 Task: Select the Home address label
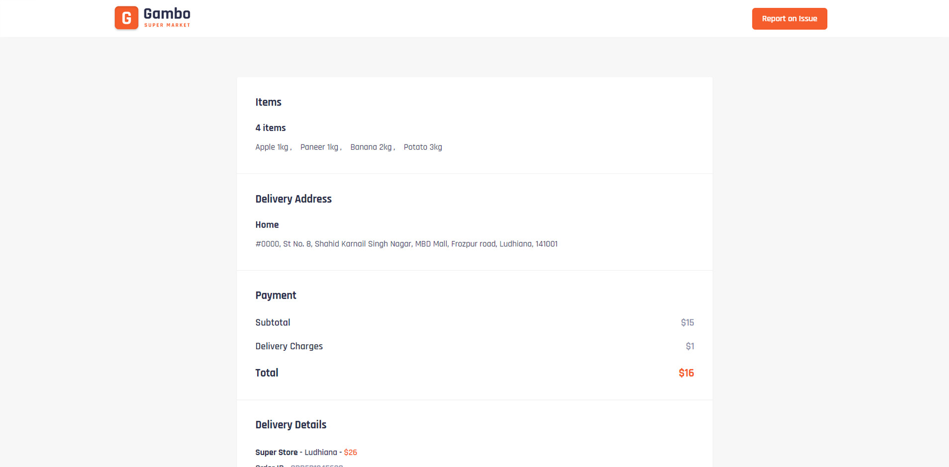pos(267,225)
